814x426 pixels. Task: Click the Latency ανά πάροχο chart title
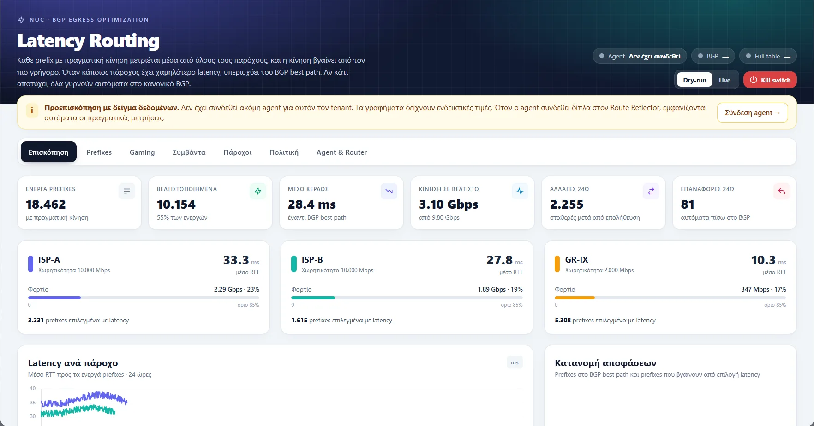pos(73,363)
